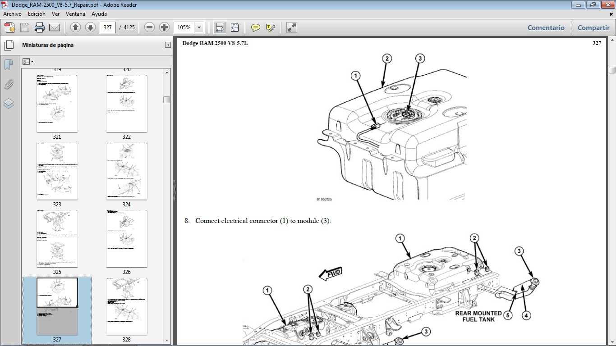616x346 pixels.
Task: Click the Create PDF online icon
Action: (x=10, y=27)
